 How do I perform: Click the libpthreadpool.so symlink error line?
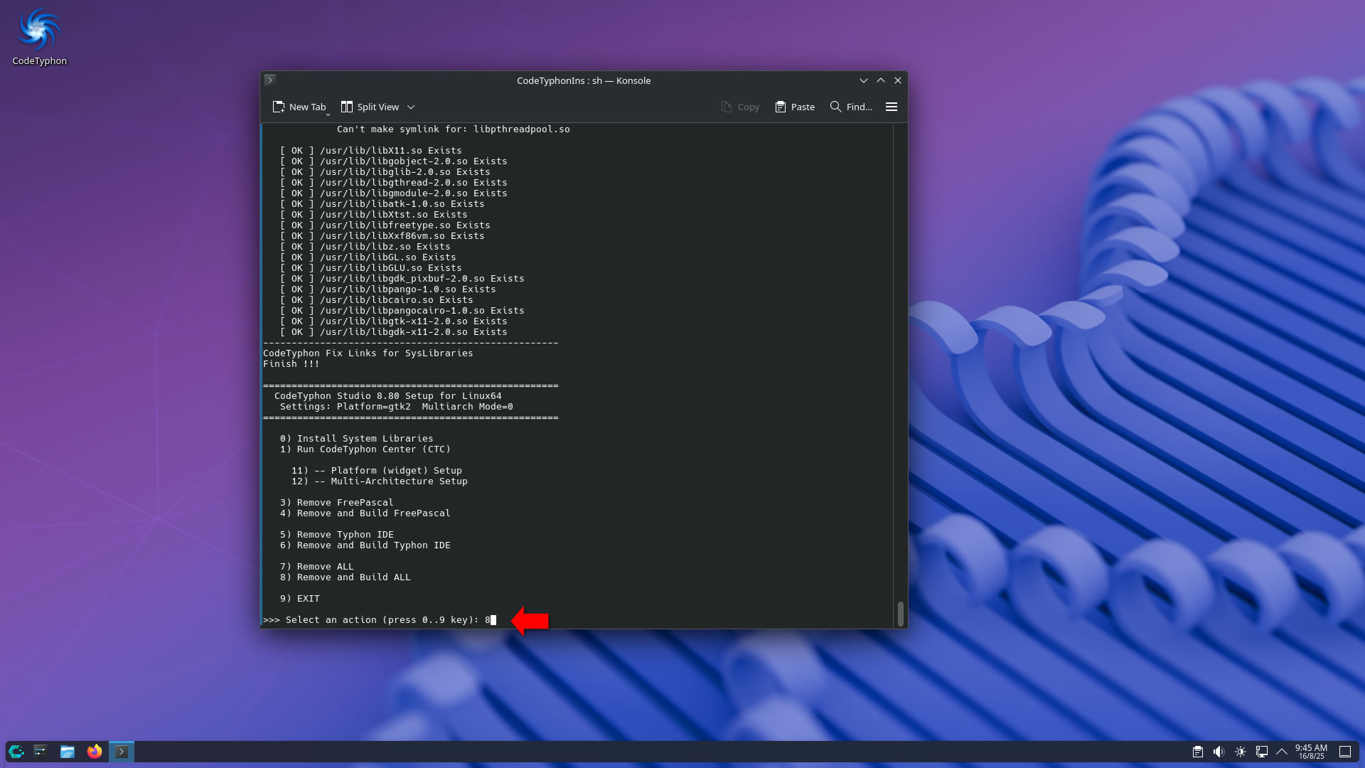point(454,129)
